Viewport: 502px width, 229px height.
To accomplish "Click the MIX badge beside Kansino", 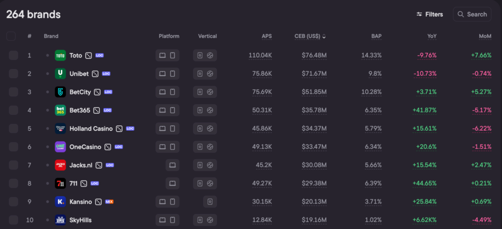I will point(109,202).
